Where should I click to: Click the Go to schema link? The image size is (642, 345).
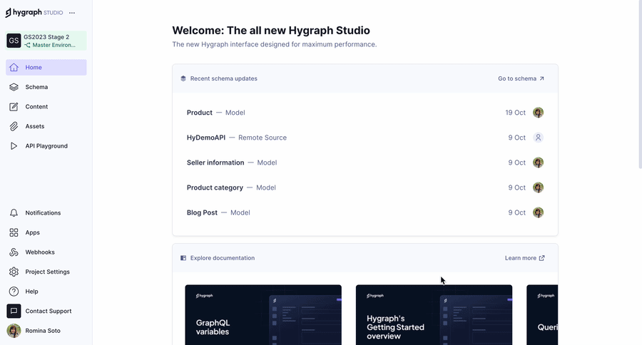(521, 78)
